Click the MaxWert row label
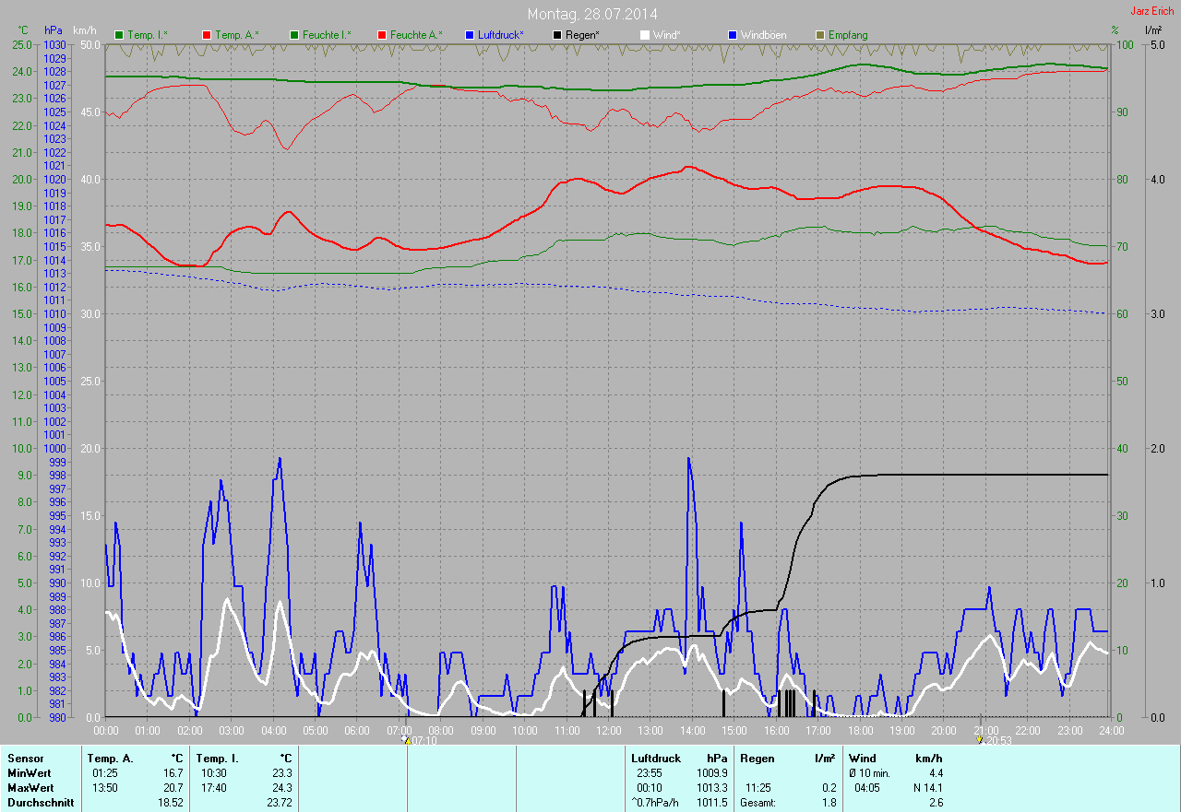1181x812 pixels. pos(30,788)
